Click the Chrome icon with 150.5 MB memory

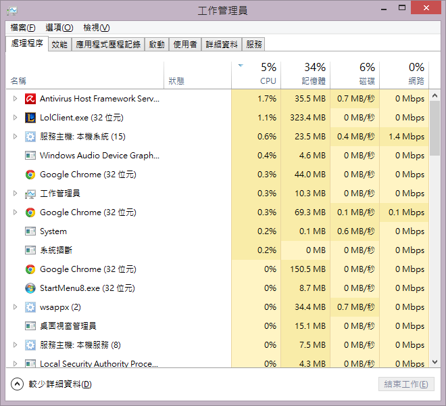coord(30,269)
